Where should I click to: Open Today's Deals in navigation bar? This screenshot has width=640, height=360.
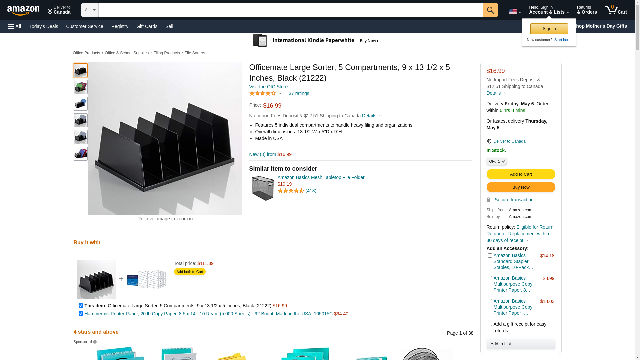point(44,26)
